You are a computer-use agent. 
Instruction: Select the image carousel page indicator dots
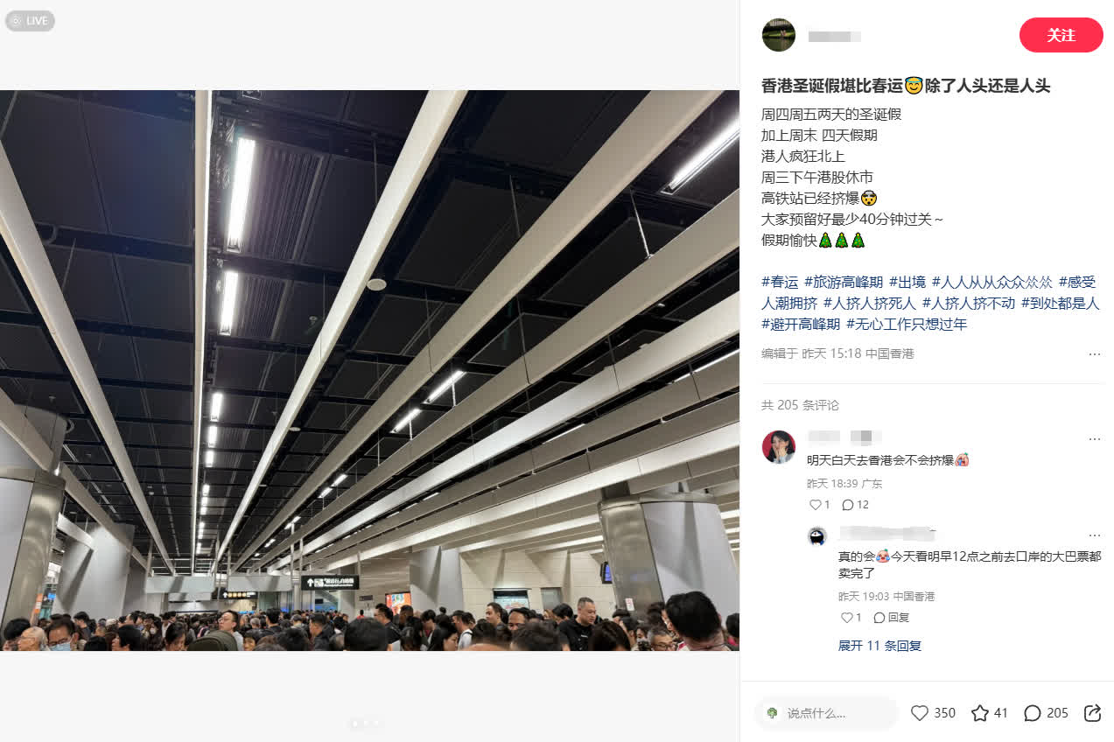point(365,724)
